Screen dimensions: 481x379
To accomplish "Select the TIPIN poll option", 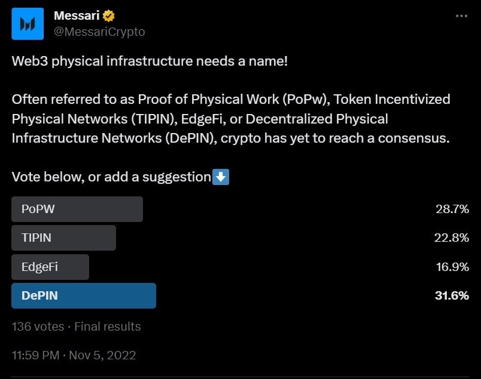I will click(x=63, y=238).
